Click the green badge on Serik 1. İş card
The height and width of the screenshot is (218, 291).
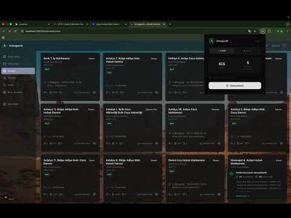click(47, 70)
